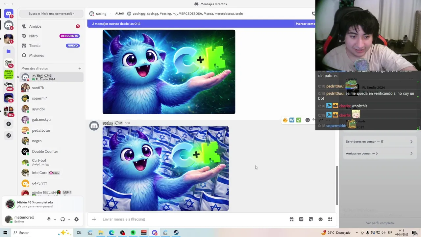Viewport: 421px width, 237px height.
Task: Open microphone input options arrow
Action: pos(55,219)
